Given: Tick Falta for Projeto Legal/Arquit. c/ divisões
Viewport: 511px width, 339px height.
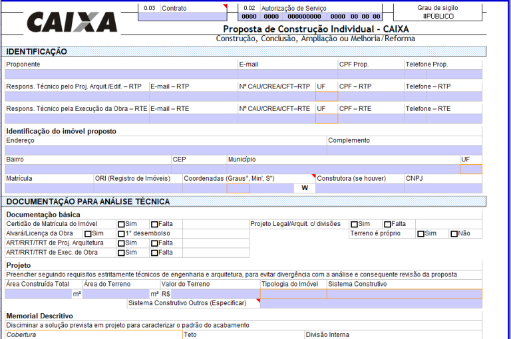Looking at the screenshot, I should [387, 225].
